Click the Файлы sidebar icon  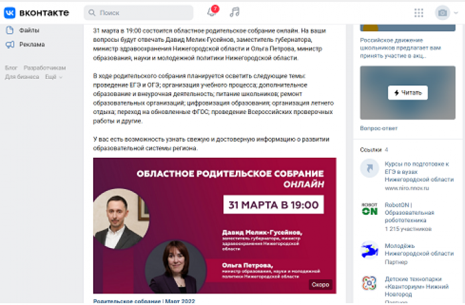pos(10,30)
